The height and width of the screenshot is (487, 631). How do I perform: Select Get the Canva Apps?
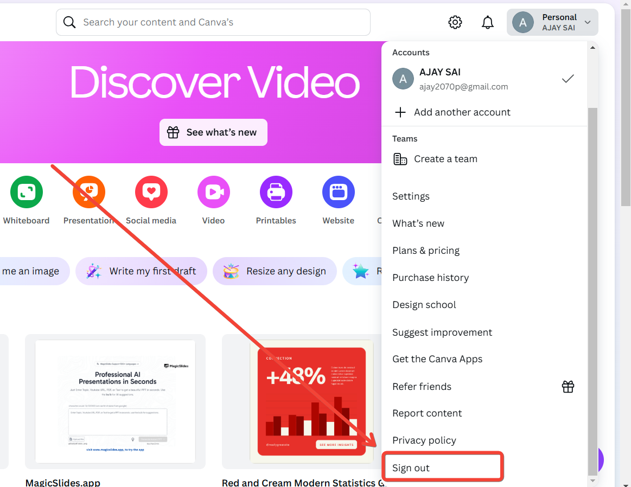484,359
